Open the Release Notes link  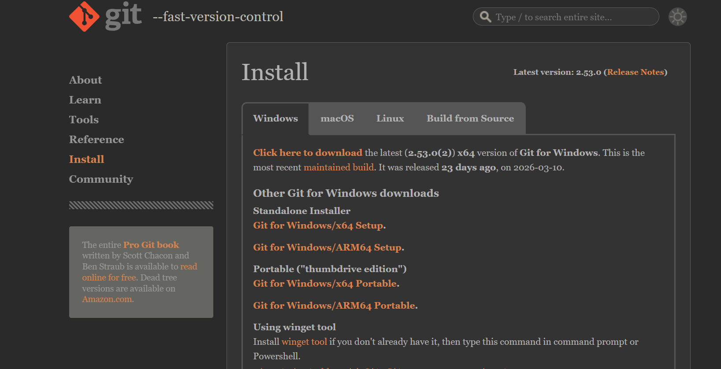point(636,72)
